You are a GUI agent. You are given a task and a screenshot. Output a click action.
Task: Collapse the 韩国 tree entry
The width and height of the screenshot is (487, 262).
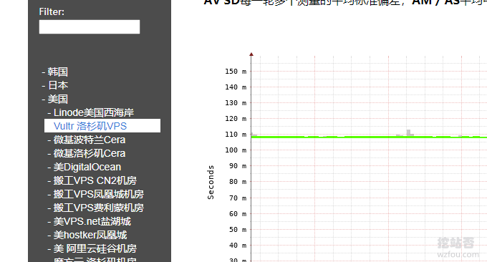click(57, 72)
